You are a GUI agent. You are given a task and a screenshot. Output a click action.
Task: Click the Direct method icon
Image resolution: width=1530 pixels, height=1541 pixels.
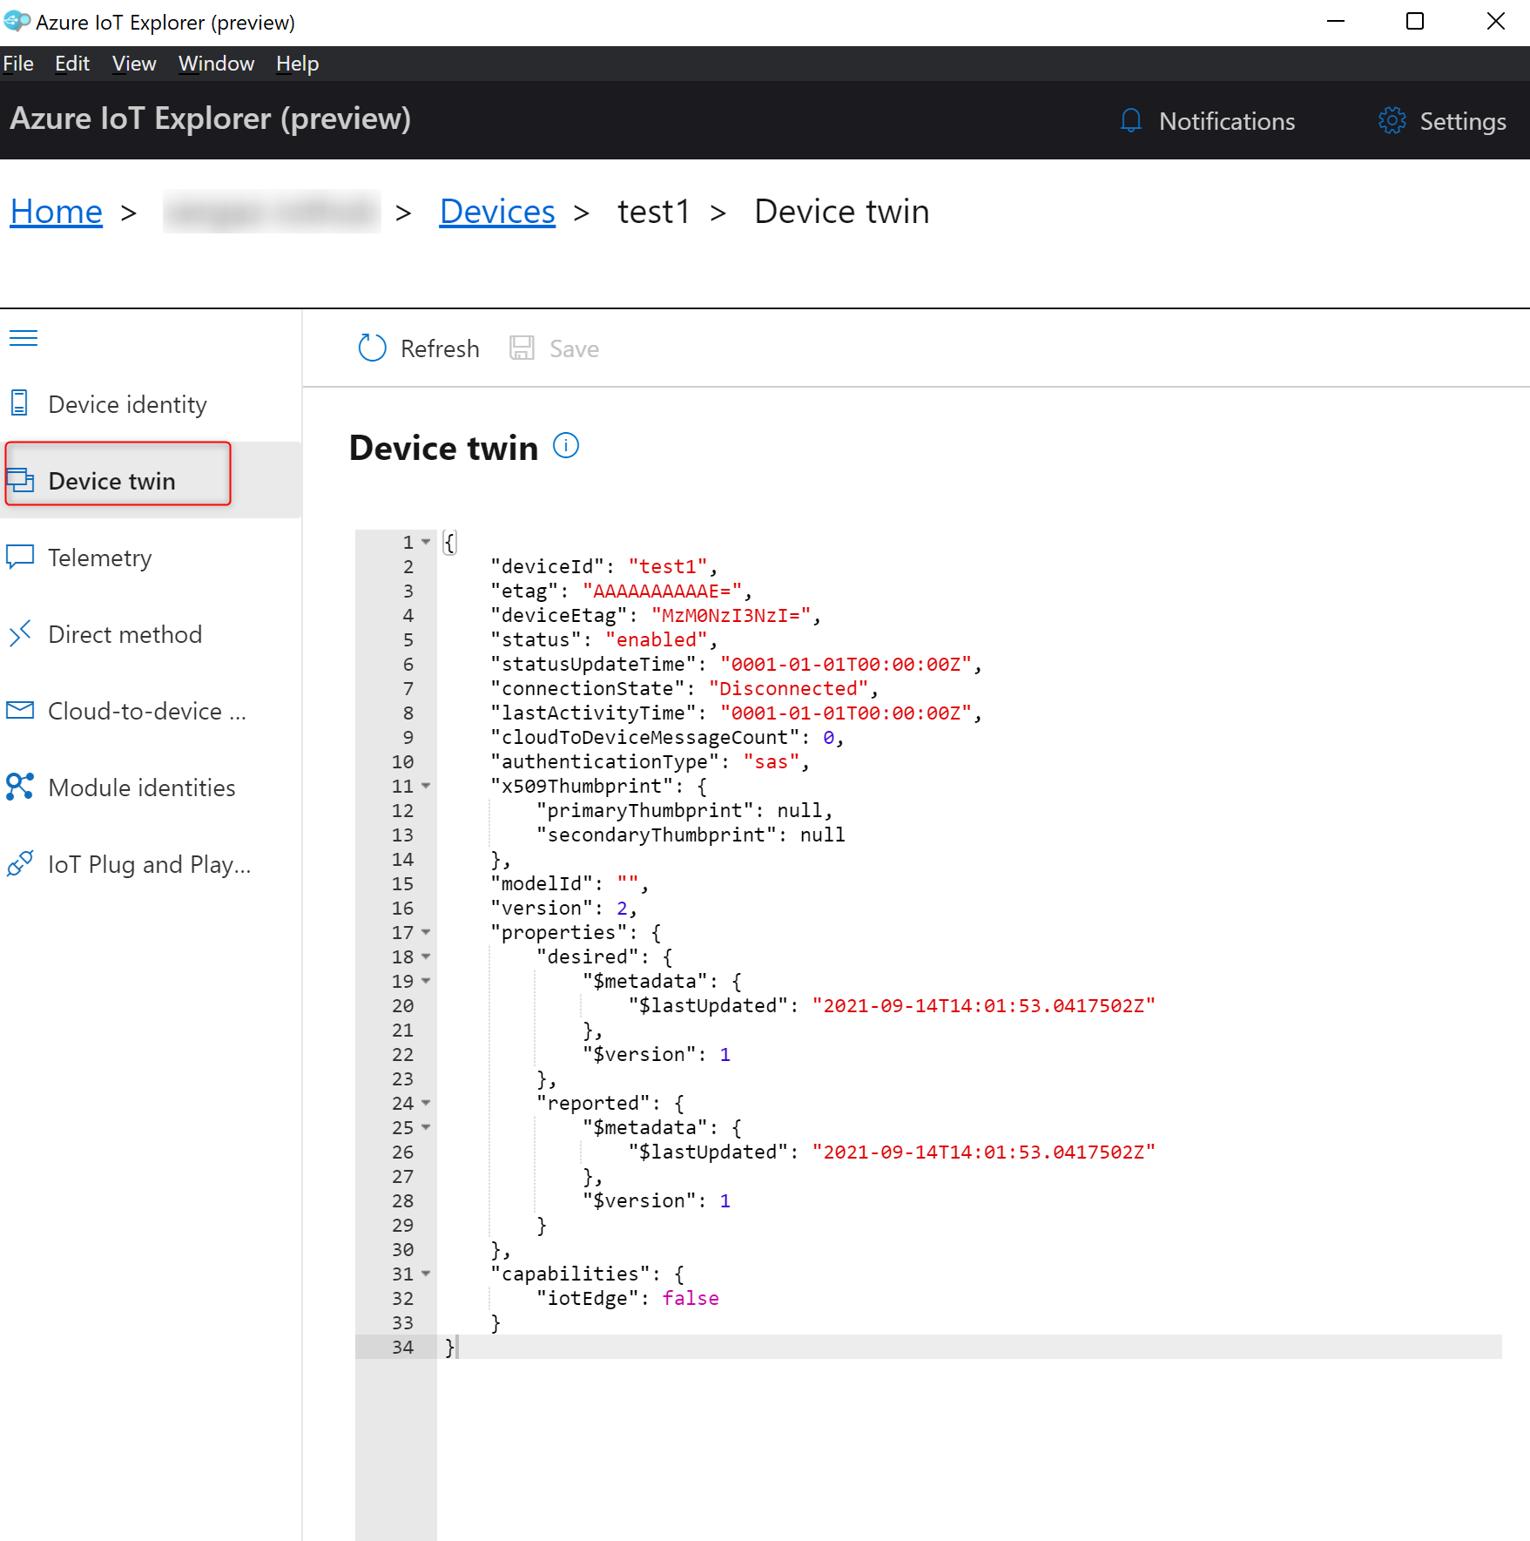[x=20, y=633]
